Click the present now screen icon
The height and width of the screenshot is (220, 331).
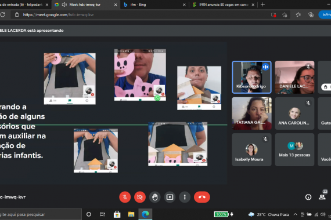(x=170, y=197)
